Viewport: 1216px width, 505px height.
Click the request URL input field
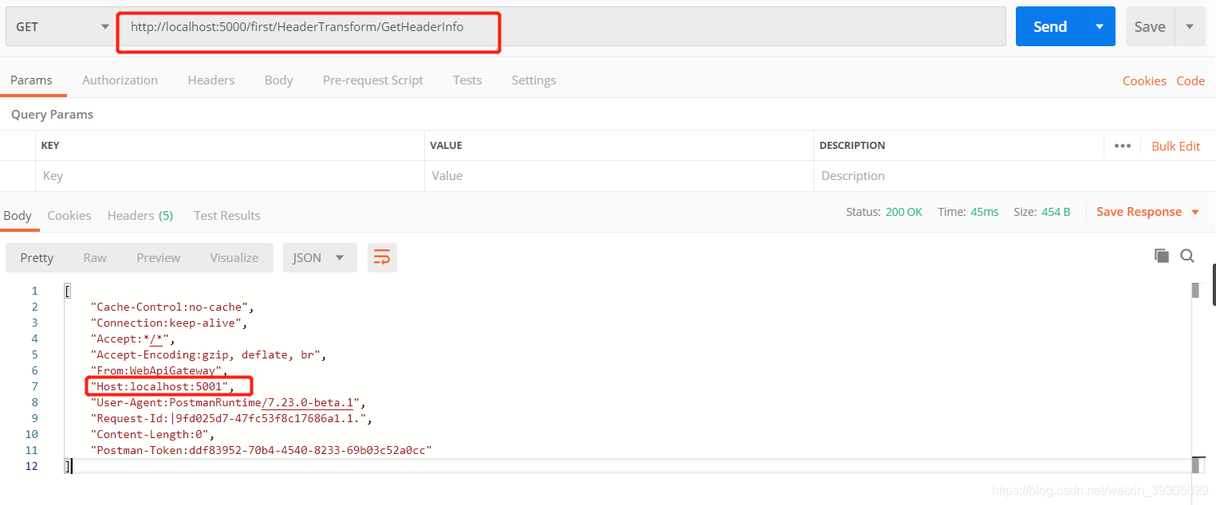point(562,26)
